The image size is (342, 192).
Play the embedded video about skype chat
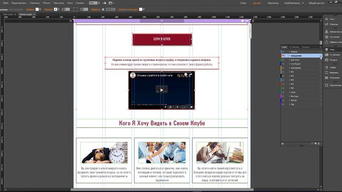point(161,90)
